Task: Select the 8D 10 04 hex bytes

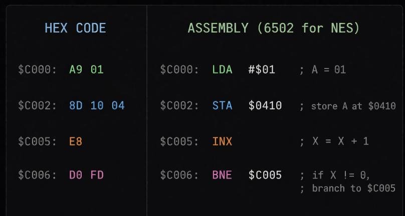Action: tap(97, 105)
